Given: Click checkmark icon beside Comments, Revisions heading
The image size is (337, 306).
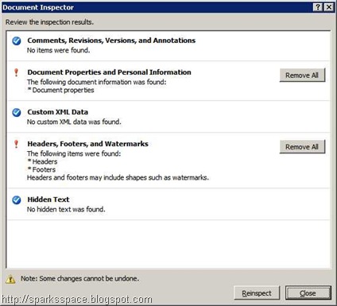Looking at the screenshot, I should [x=17, y=41].
